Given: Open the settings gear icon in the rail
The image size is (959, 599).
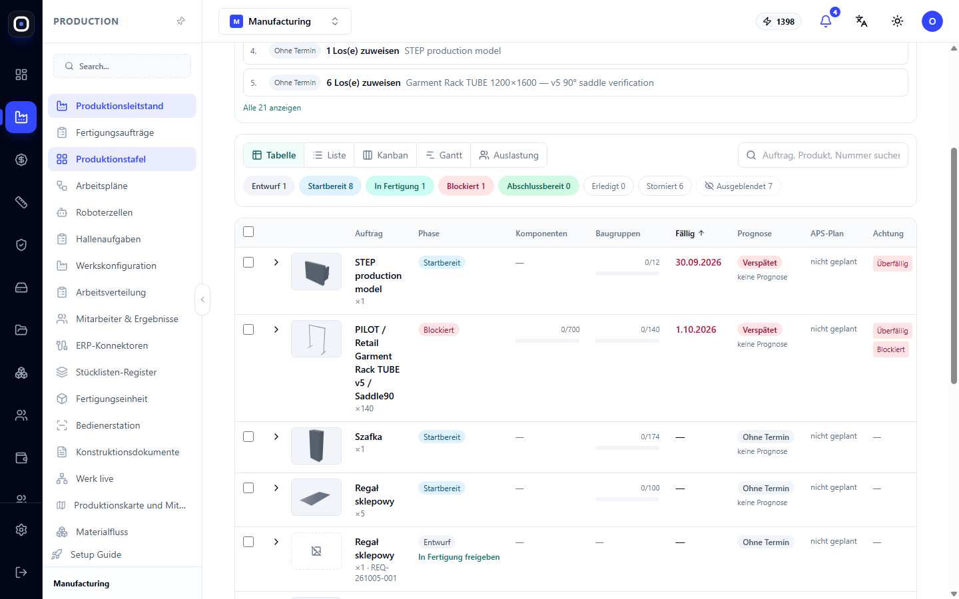Looking at the screenshot, I should pos(21,530).
